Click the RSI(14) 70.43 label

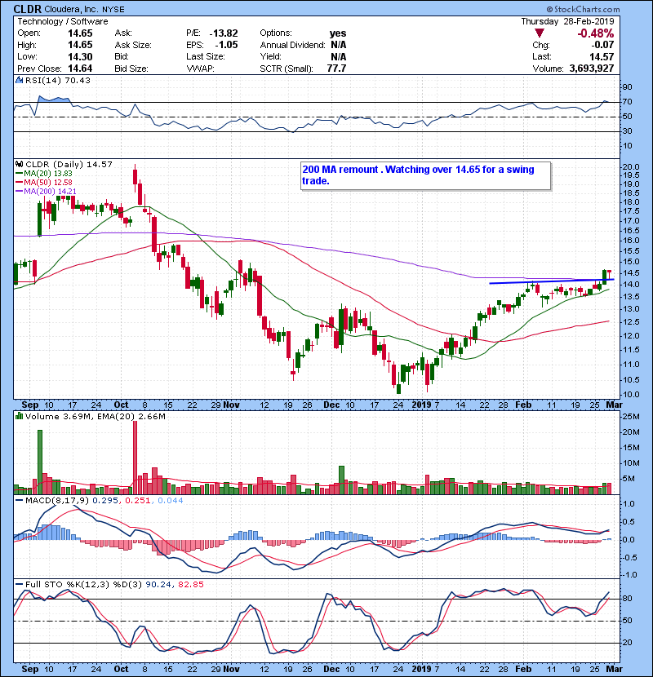click(x=57, y=80)
